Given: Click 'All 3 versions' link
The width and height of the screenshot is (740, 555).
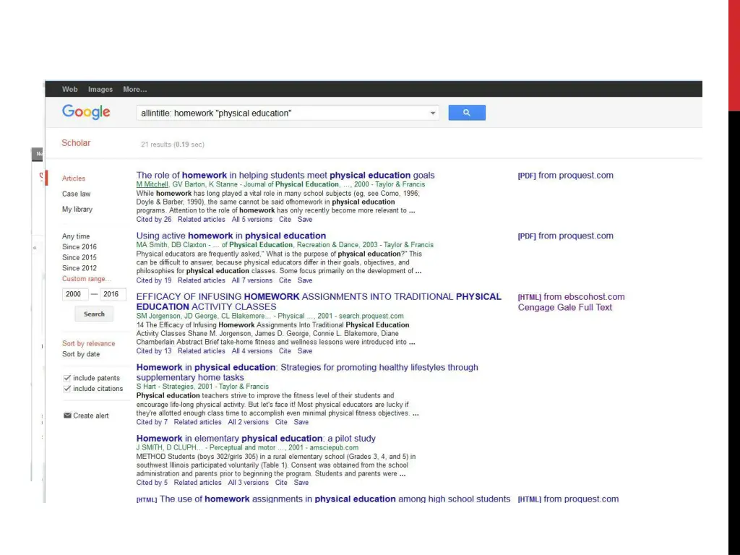Looking at the screenshot, I should (249, 483).
